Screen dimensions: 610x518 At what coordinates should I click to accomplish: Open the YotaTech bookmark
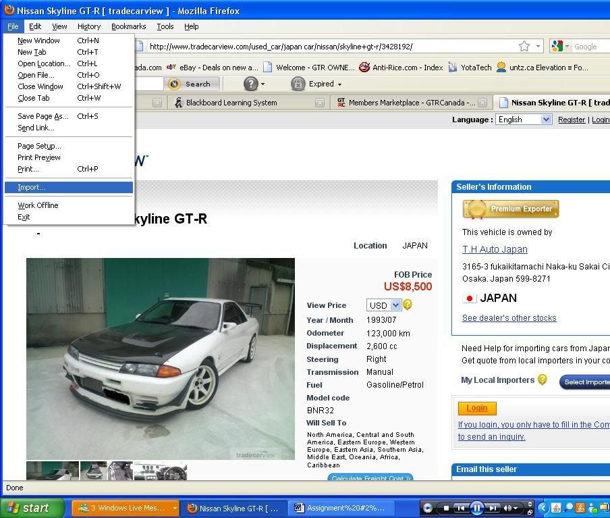click(x=470, y=68)
